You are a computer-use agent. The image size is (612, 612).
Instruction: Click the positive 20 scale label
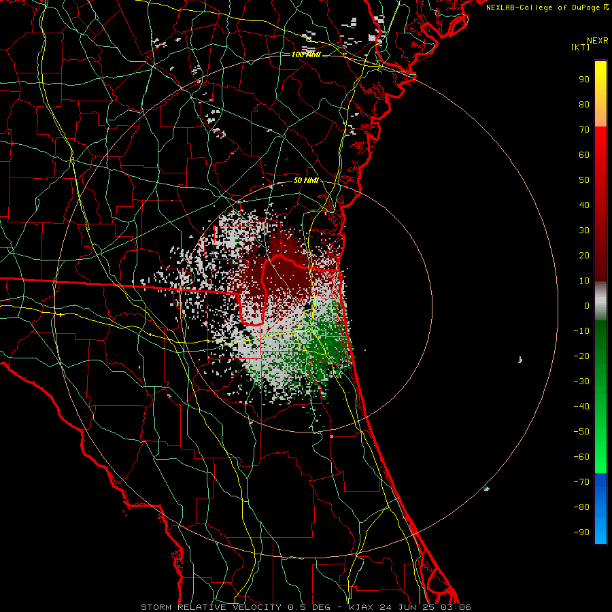point(584,255)
